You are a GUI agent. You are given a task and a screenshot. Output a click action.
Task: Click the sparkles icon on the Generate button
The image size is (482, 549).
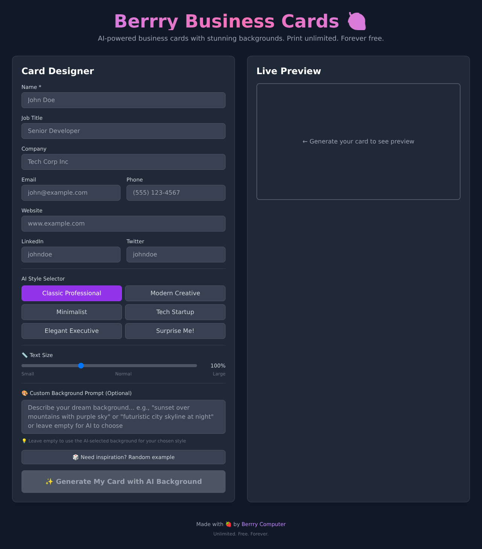point(49,481)
